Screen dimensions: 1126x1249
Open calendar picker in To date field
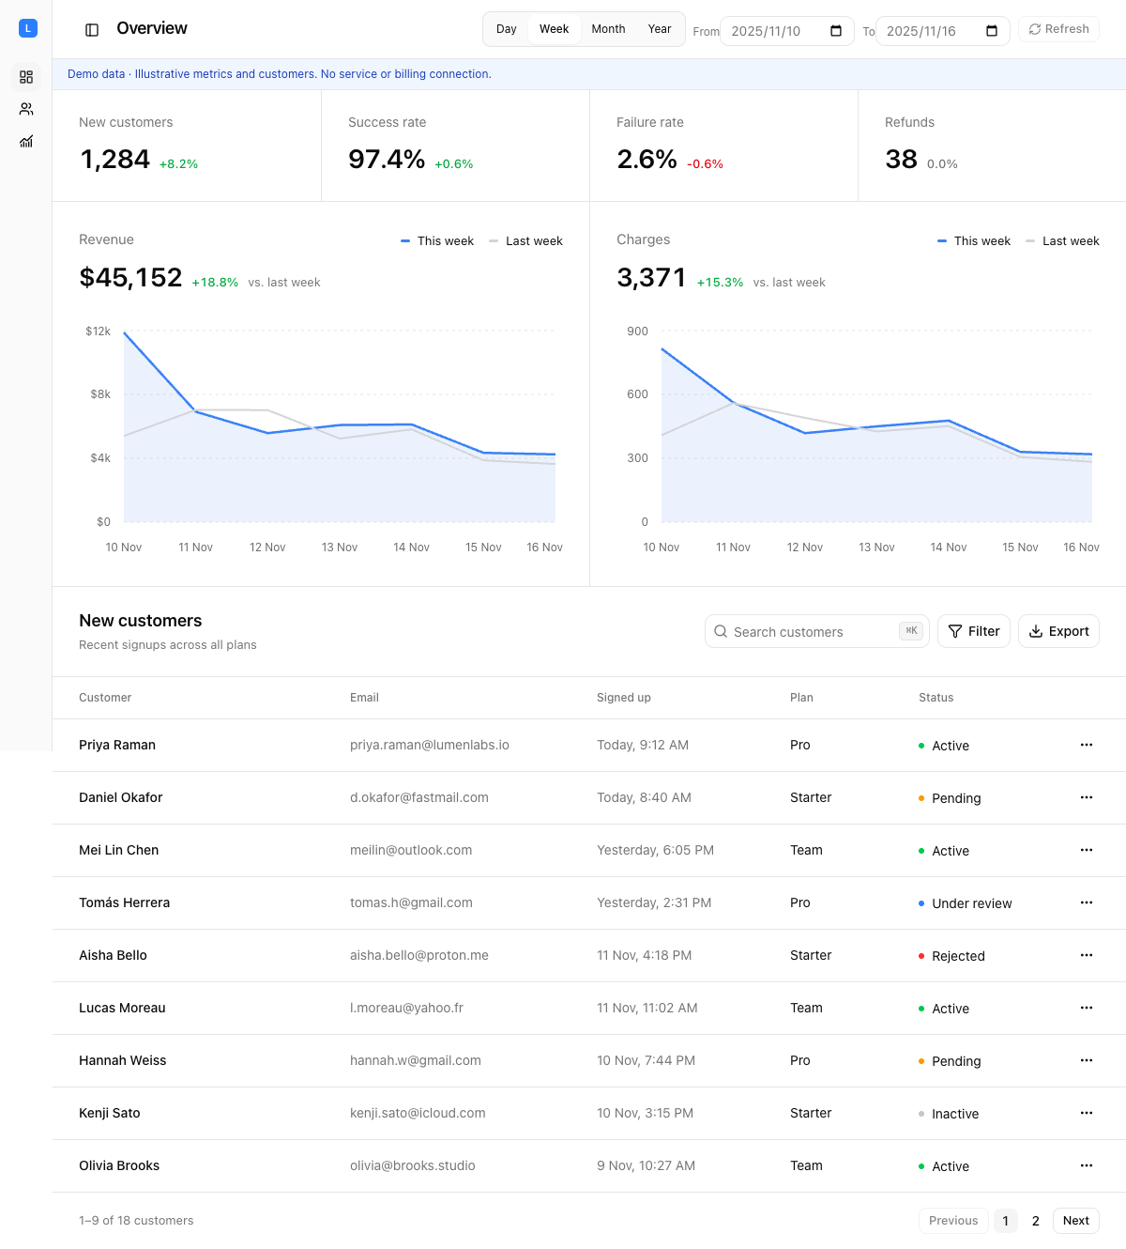(992, 31)
